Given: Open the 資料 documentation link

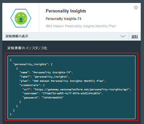Looking at the screenshot, I should coord(135,37).
